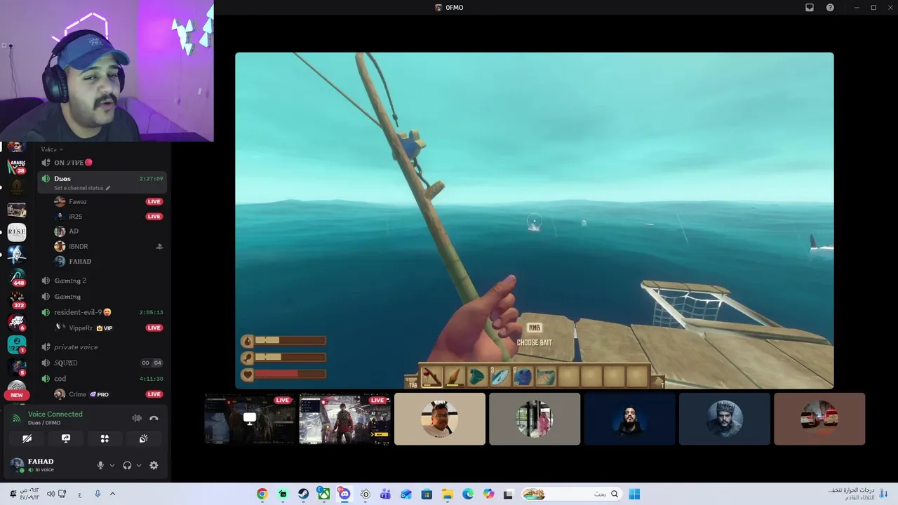This screenshot has height=505, width=898.
Task: Click the NEW unread mentions pill
Action: point(17,395)
